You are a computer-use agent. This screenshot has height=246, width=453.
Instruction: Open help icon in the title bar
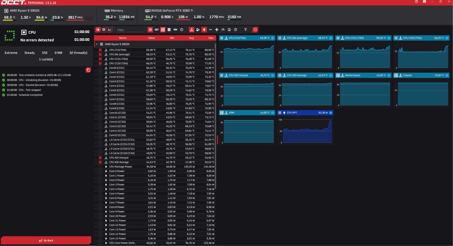[416, 2]
